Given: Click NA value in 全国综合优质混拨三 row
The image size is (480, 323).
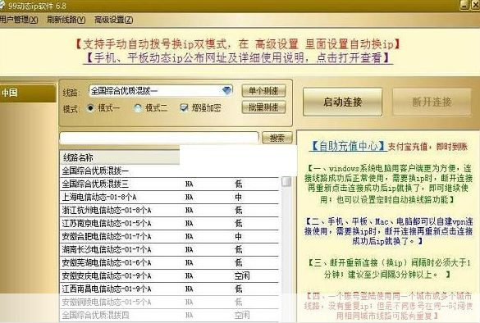Looking at the screenshot, I should point(190,184).
